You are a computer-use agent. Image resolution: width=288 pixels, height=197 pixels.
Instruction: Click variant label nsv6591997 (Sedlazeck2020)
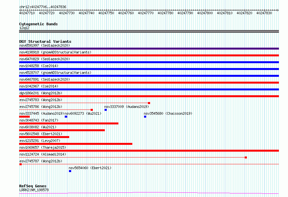45,45
